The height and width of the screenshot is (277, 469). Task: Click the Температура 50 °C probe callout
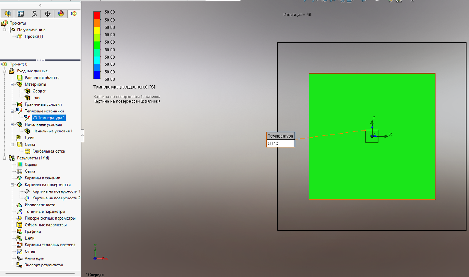[281, 139]
